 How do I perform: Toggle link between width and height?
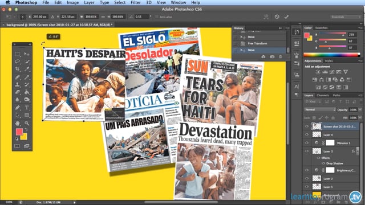(103, 17)
